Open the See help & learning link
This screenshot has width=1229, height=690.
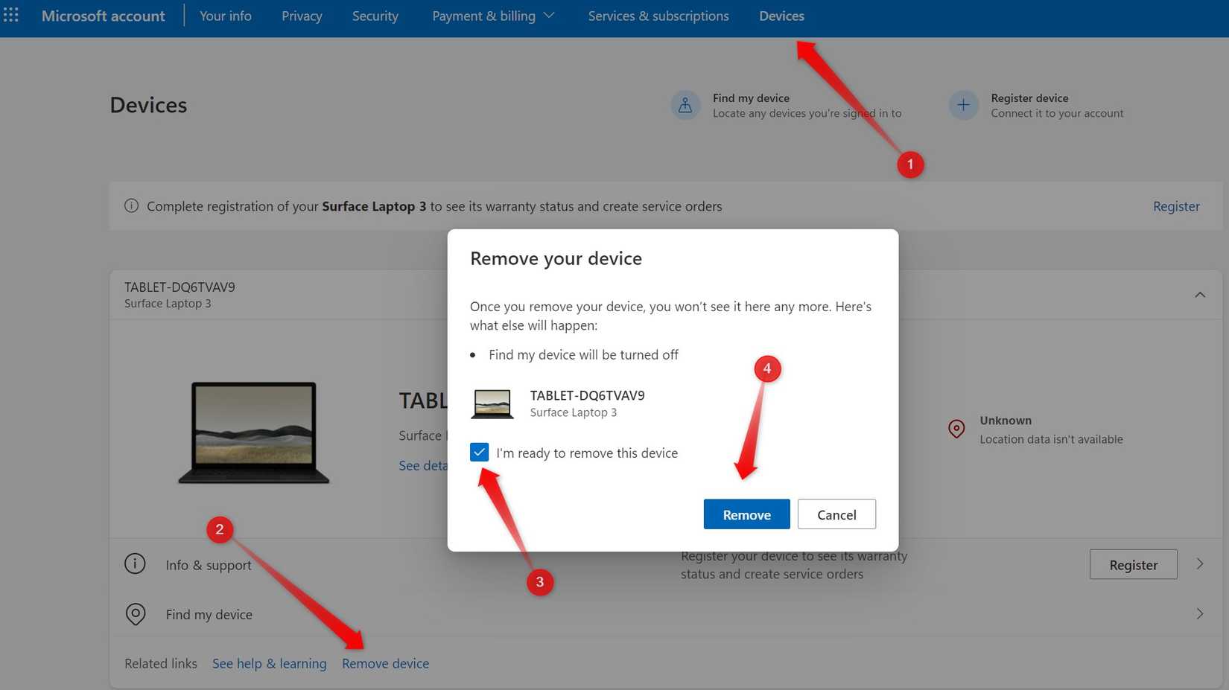pos(269,662)
